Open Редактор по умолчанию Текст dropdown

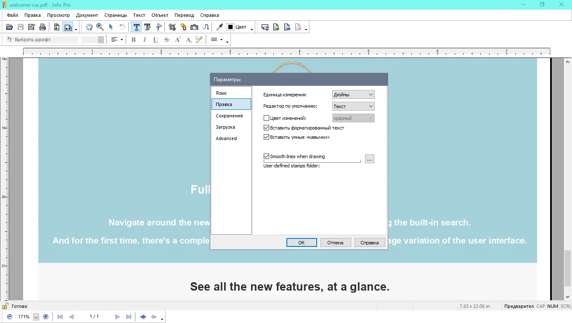[353, 106]
